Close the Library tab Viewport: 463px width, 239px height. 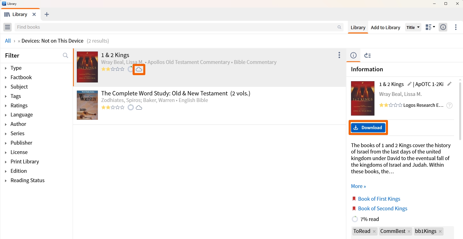pos(34,14)
